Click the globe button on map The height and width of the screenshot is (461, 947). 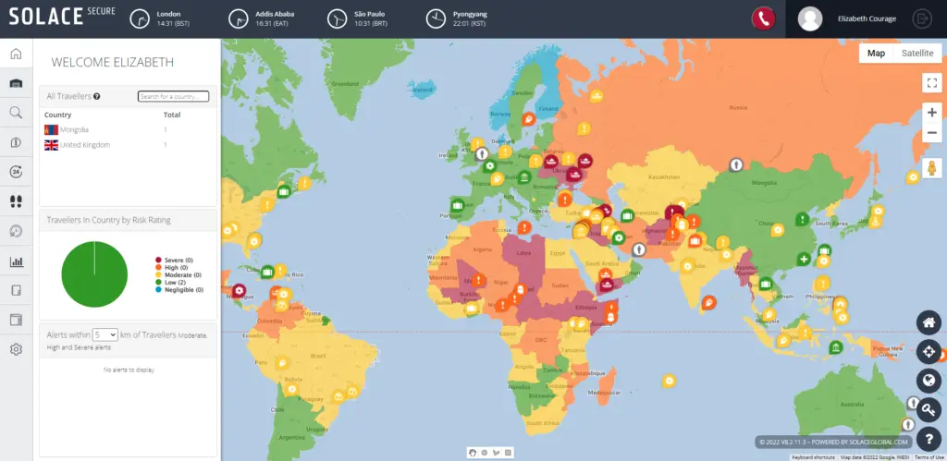(x=929, y=381)
